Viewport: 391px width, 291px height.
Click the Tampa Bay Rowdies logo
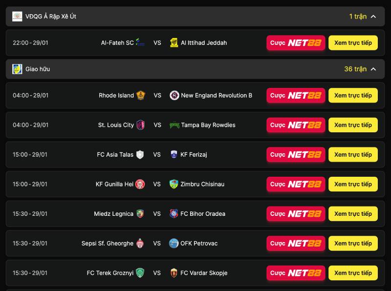tap(174, 125)
